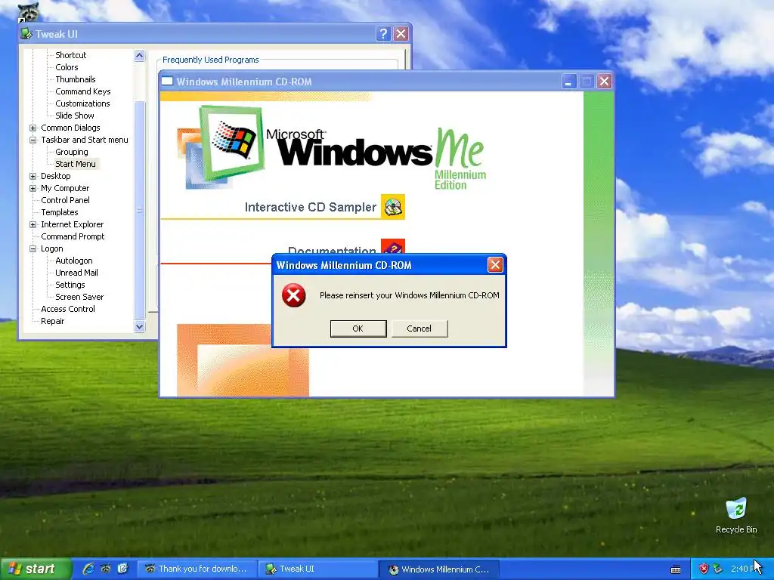The width and height of the screenshot is (774, 580).
Task: Select Customizations tree item
Action: point(82,103)
